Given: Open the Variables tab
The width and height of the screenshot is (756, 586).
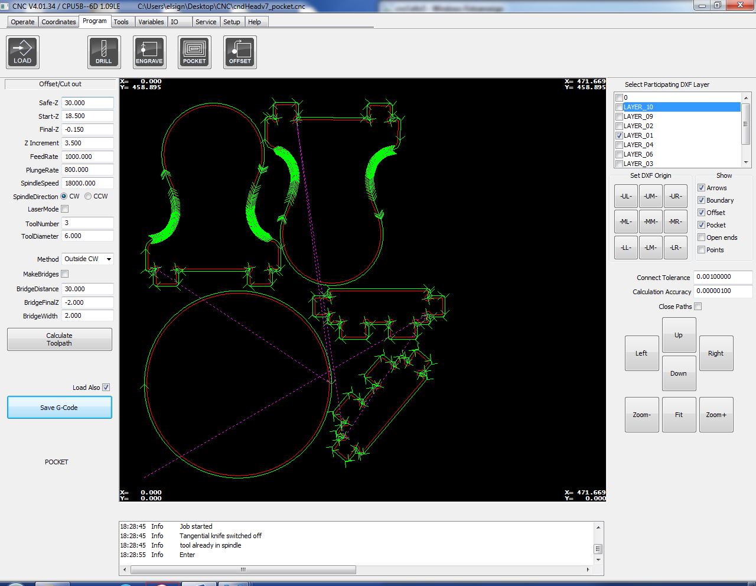Looking at the screenshot, I should click(x=151, y=22).
